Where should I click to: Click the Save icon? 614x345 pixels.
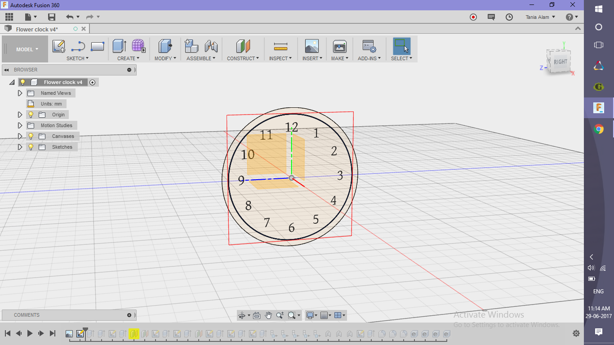click(52, 17)
